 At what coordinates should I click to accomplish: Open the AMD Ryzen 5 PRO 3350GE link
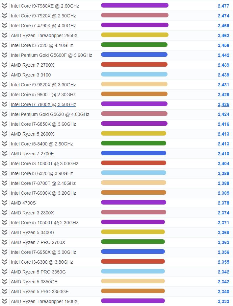click(40, 292)
